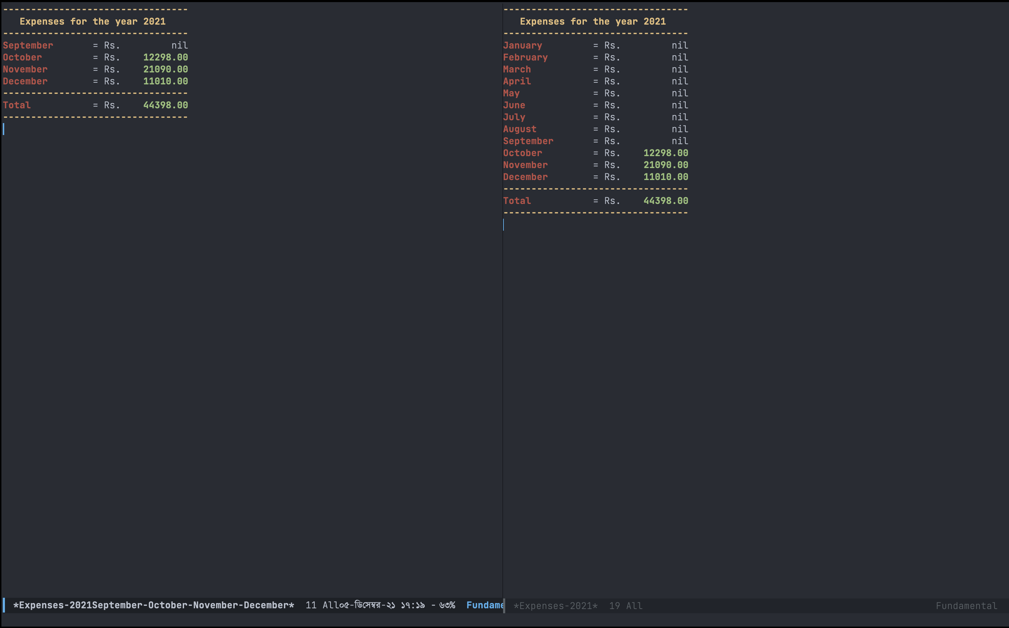Click the blue active-window bar in left mode line
The width and height of the screenshot is (1009, 628).
(x=4, y=605)
